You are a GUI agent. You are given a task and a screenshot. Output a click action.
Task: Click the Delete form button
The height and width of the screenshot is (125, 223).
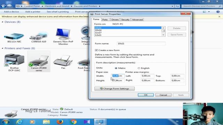click(177, 28)
